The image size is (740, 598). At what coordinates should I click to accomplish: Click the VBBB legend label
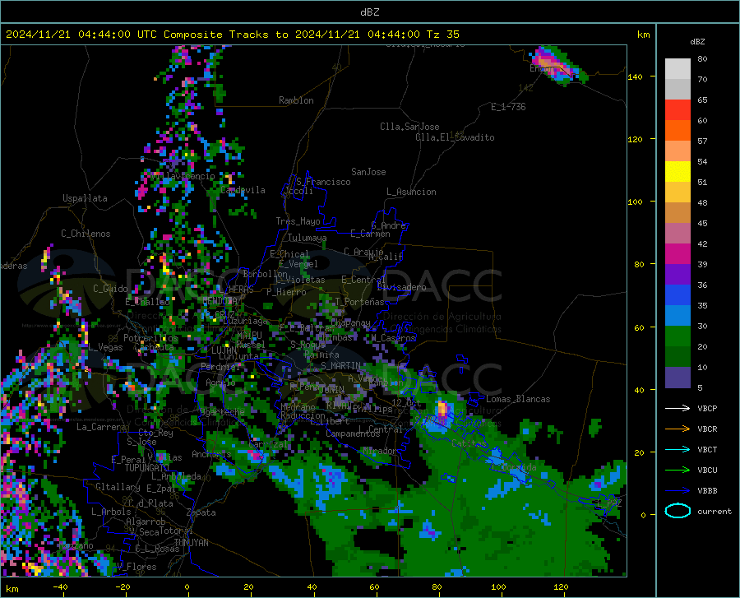point(707,491)
